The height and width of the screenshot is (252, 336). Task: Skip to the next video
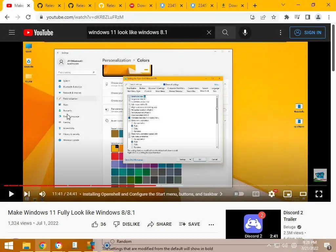point(27,194)
